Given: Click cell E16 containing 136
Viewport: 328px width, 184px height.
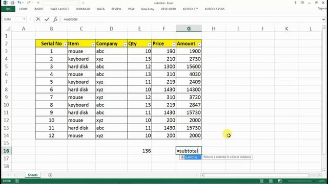Looking at the screenshot, I should pyautogui.click(x=139, y=151).
